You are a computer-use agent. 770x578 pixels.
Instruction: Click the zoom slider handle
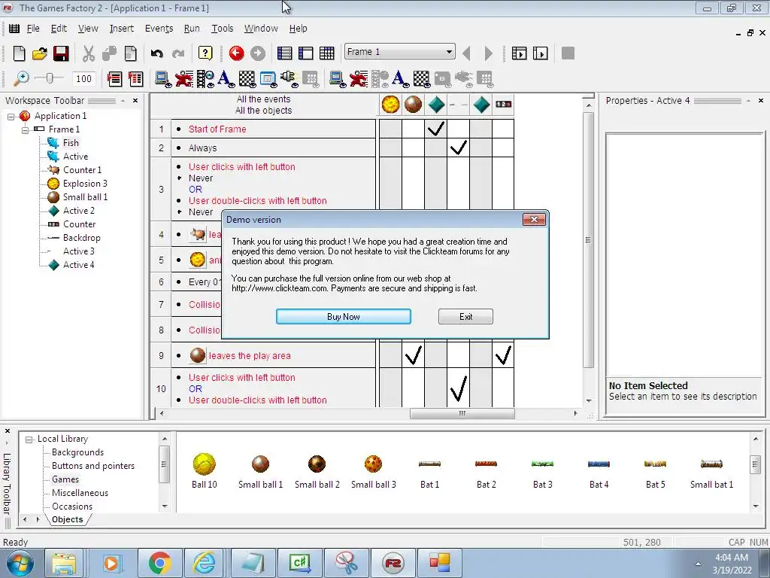[49, 78]
